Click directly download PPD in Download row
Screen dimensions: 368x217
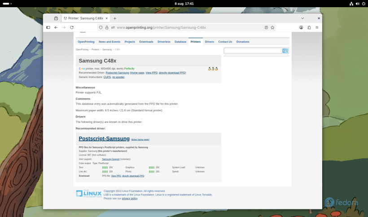click(133, 176)
